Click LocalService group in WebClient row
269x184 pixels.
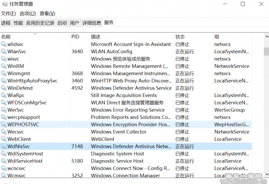click(x=228, y=139)
